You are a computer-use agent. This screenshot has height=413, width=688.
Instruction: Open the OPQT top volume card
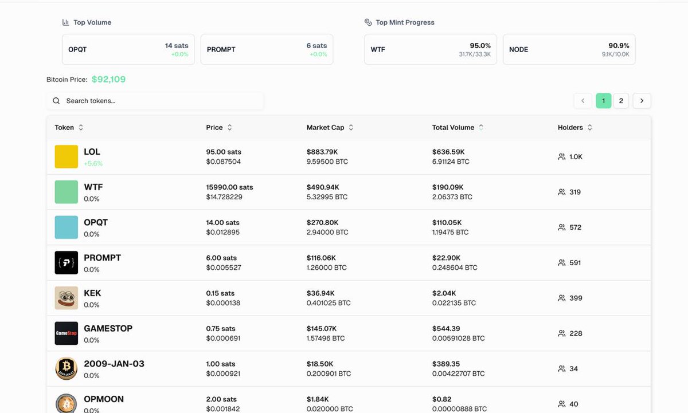pos(128,49)
